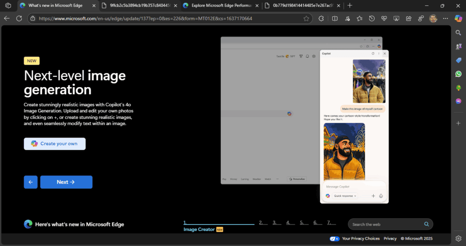Click the Create your own button

[55, 143]
